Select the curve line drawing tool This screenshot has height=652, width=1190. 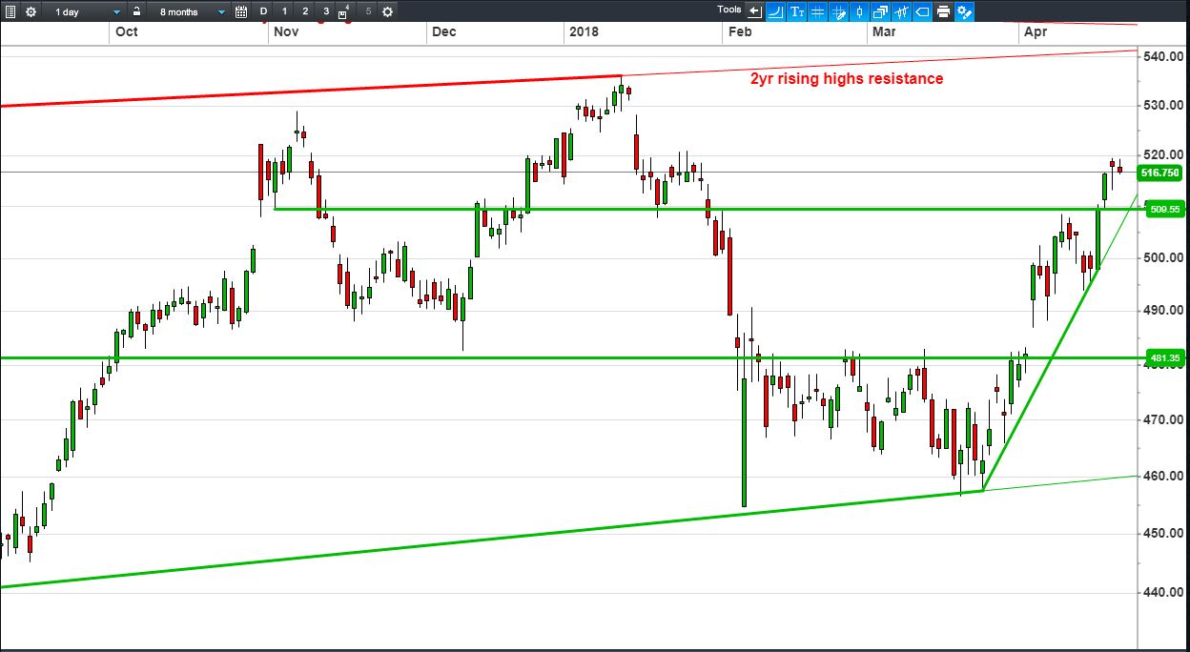pyautogui.click(x=775, y=11)
